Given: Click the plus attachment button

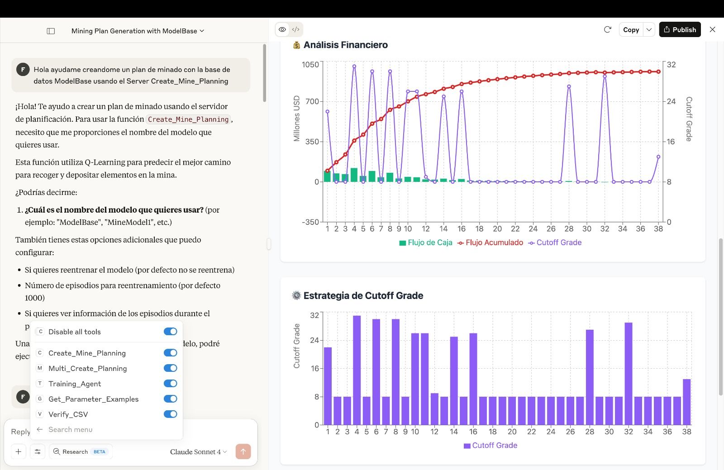Looking at the screenshot, I should click(19, 451).
